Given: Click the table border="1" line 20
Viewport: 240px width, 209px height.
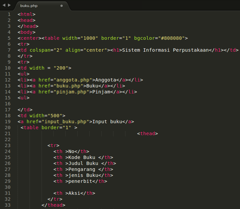Looking at the screenshot, I should 49,128.
